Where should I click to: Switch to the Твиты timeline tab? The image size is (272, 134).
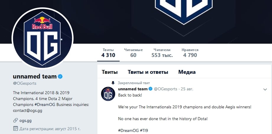tap(110, 72)
